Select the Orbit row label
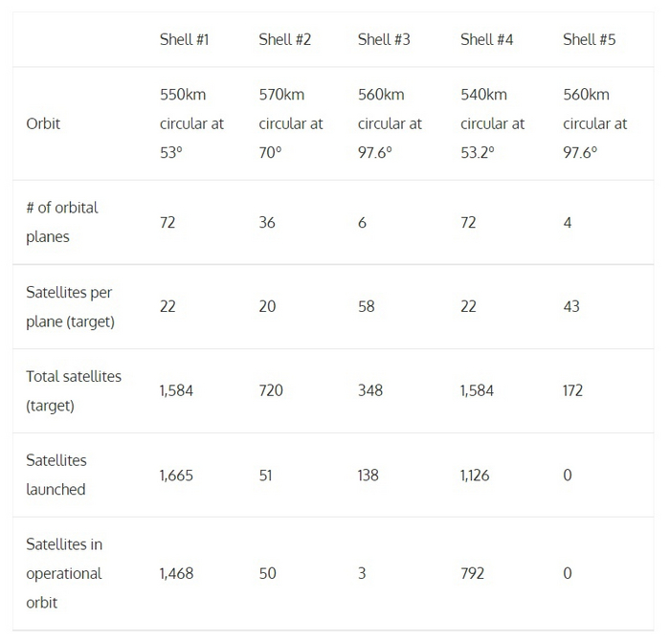 click(43, 123)
